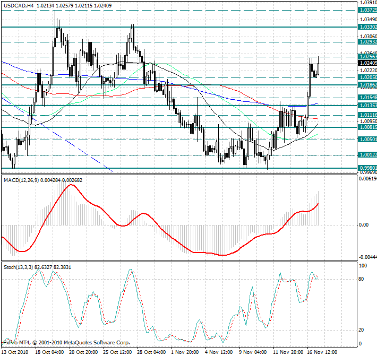This screenshot has width=377, height=356.
Task: Click the 1.02050 price level label
Action: 367,77
